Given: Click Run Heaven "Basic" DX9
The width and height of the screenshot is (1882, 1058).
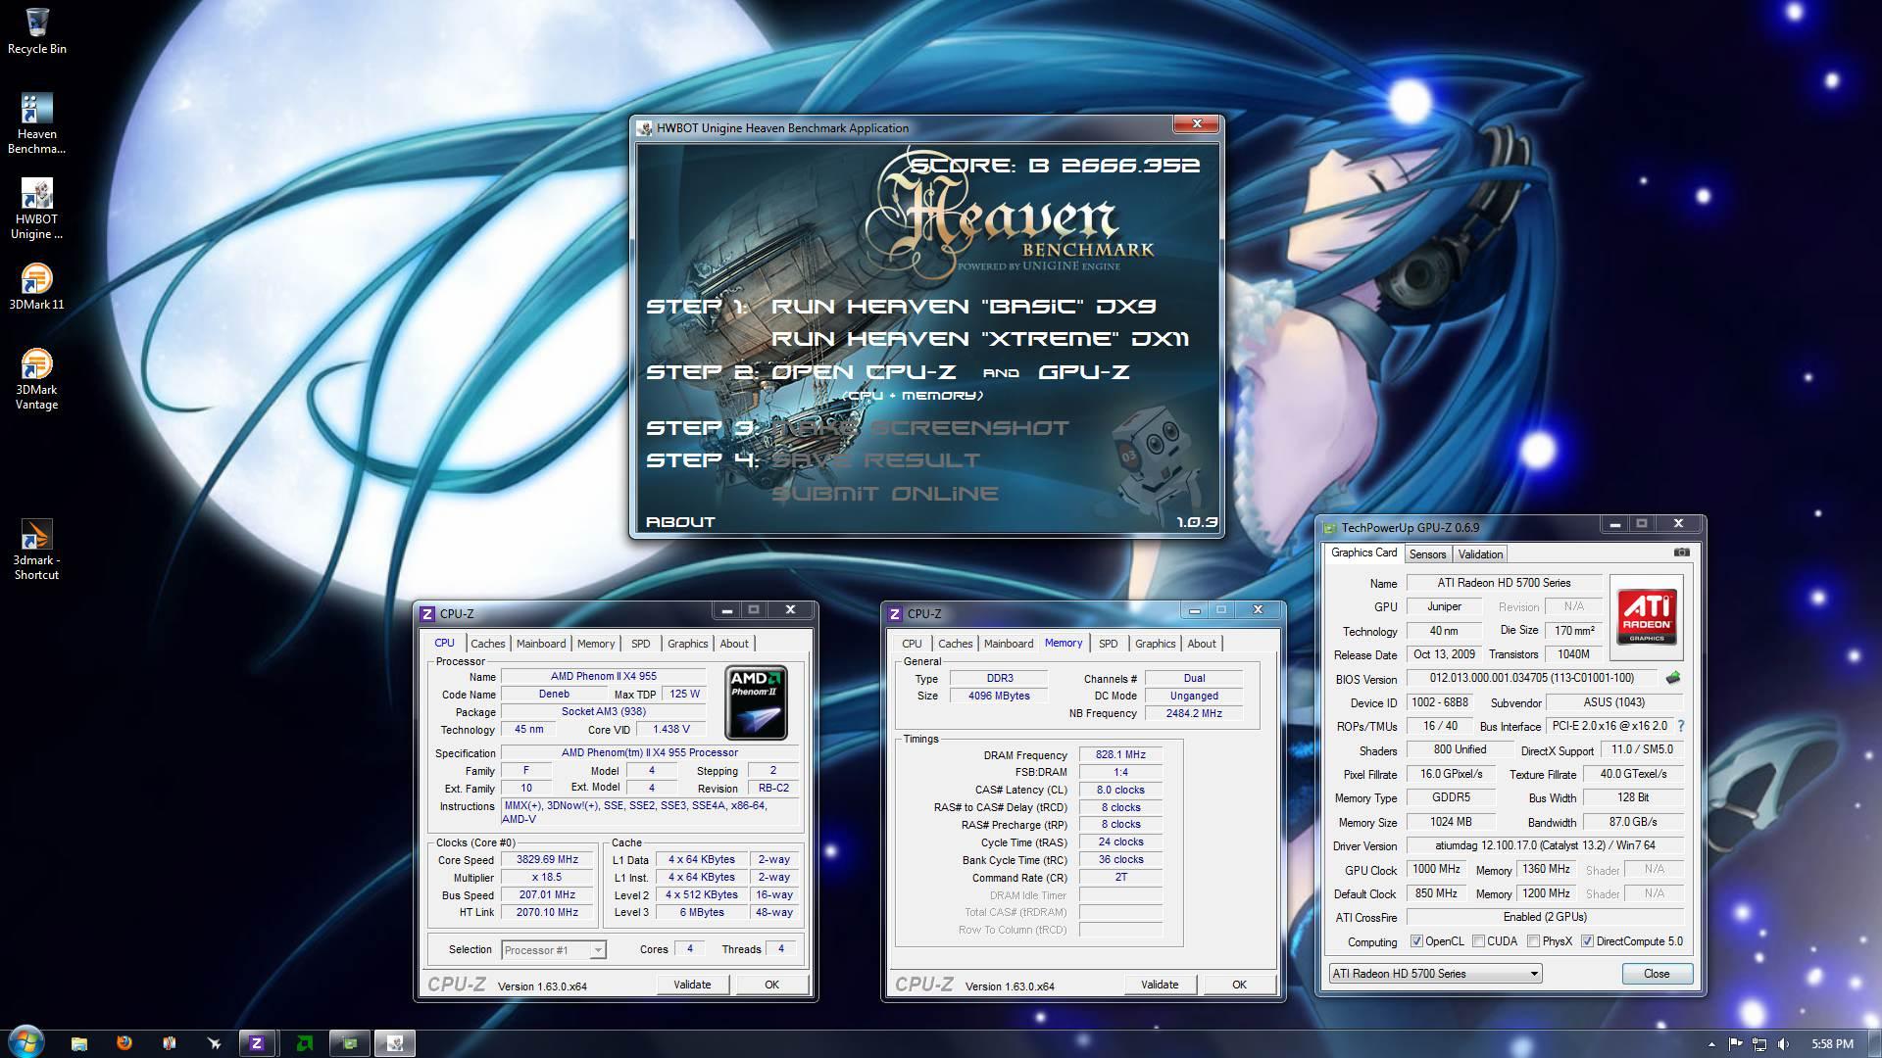Looking at the screenshot, I should (964, 307).
